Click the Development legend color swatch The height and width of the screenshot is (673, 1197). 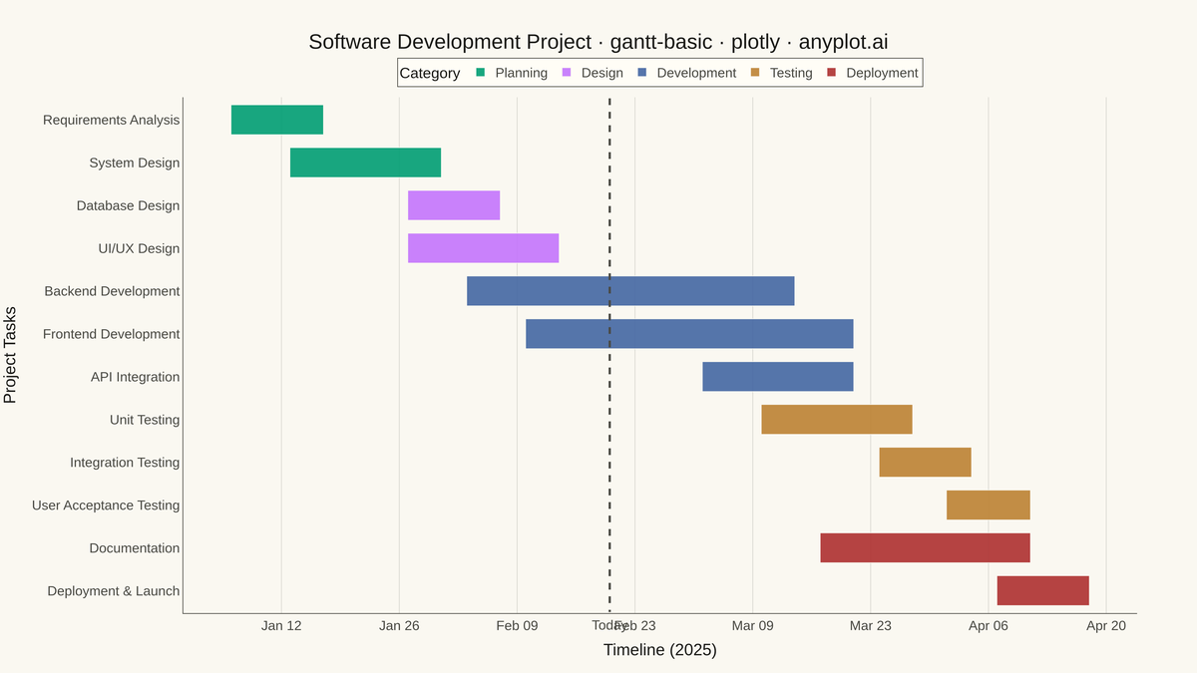pos(642,72)
